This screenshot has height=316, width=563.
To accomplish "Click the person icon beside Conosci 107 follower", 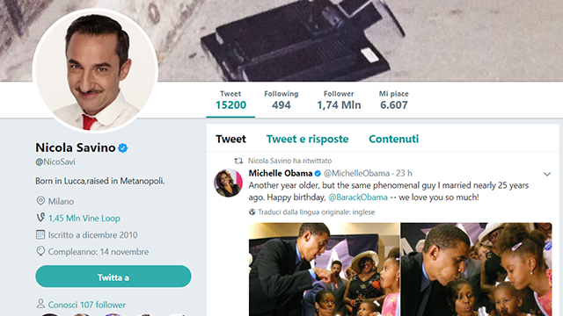I will 40,304.
